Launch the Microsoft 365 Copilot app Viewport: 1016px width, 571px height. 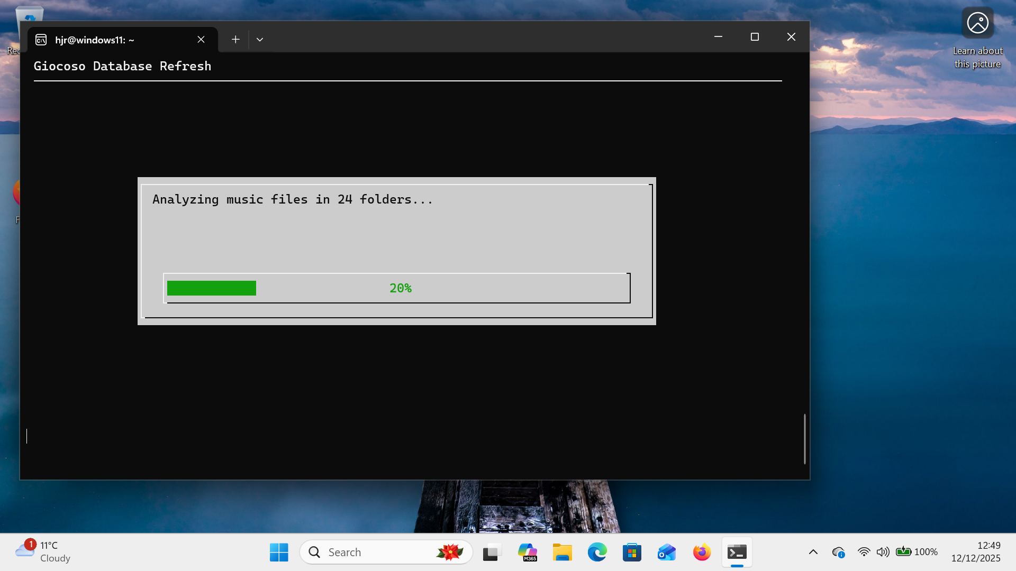(527, 552)
